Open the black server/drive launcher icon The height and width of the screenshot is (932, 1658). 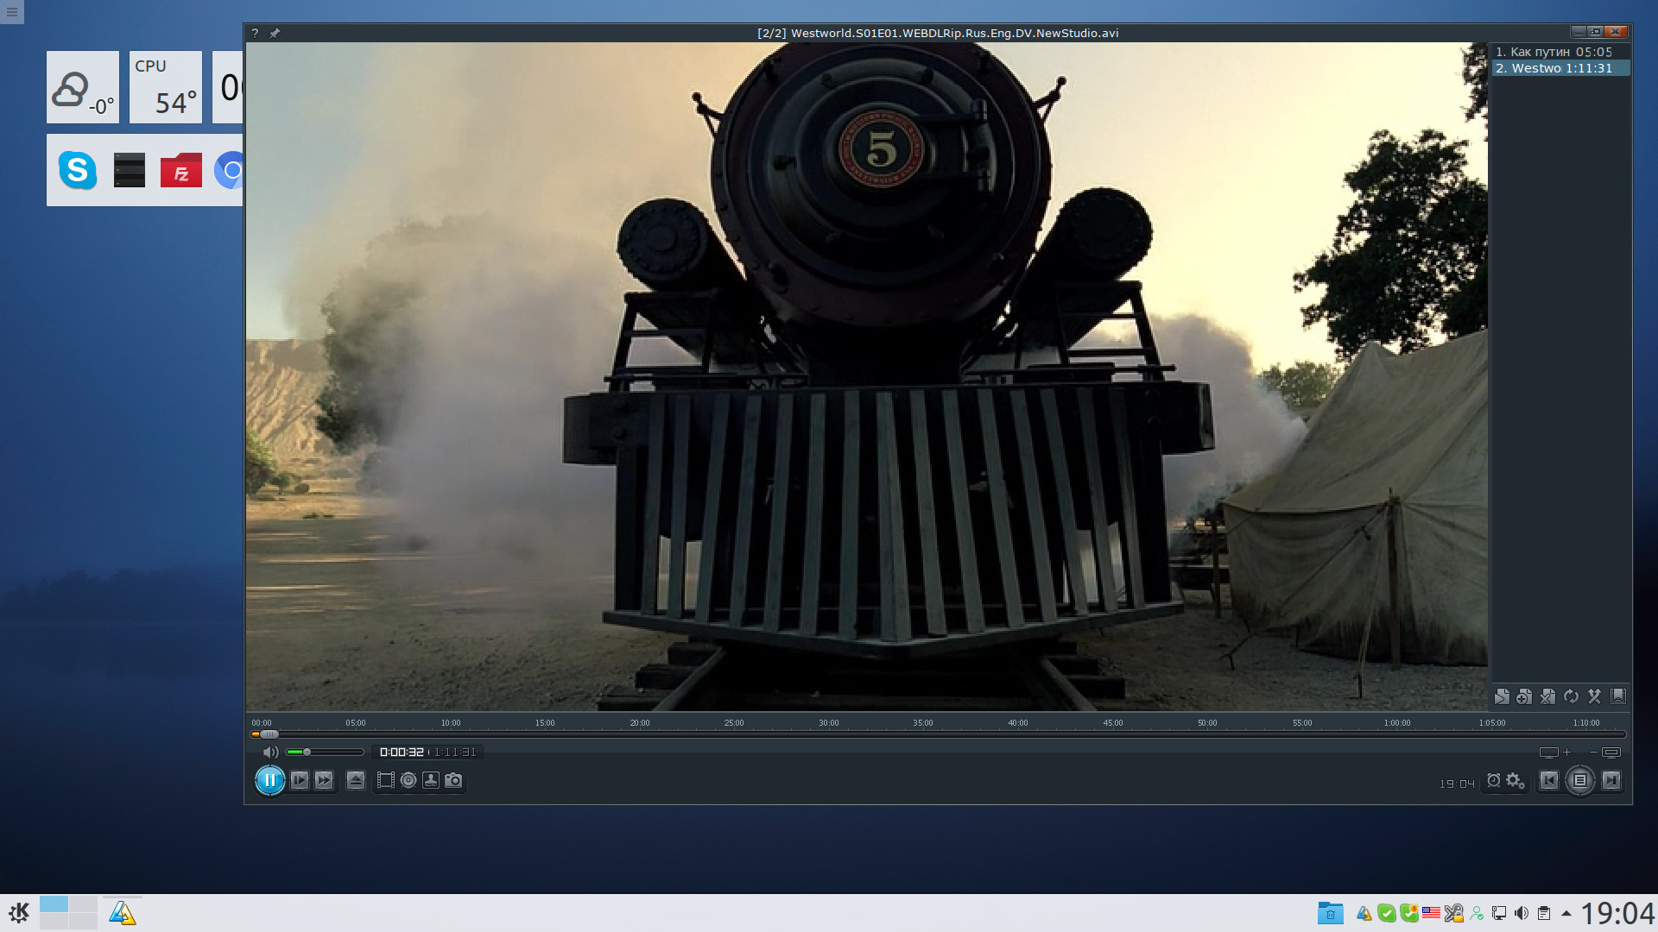click(x=130, y=170)
